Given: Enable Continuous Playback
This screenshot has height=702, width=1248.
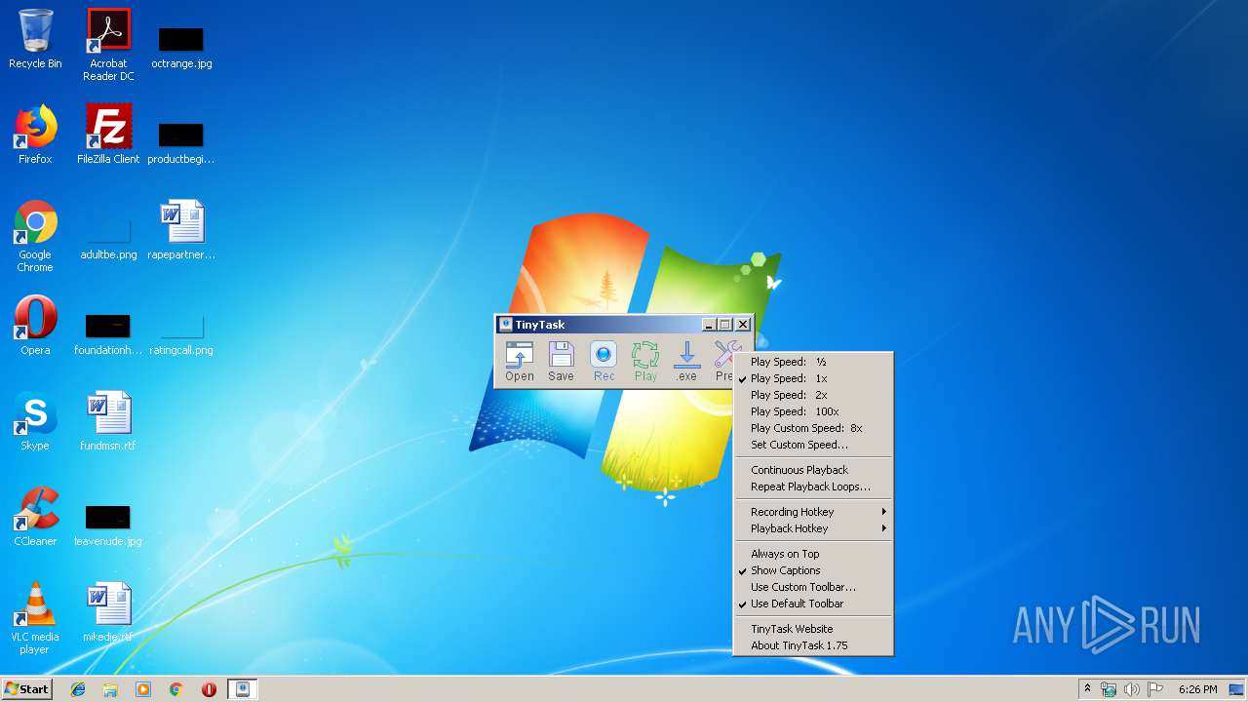Looking at the screenshot, I should click(x=813, y=470).
